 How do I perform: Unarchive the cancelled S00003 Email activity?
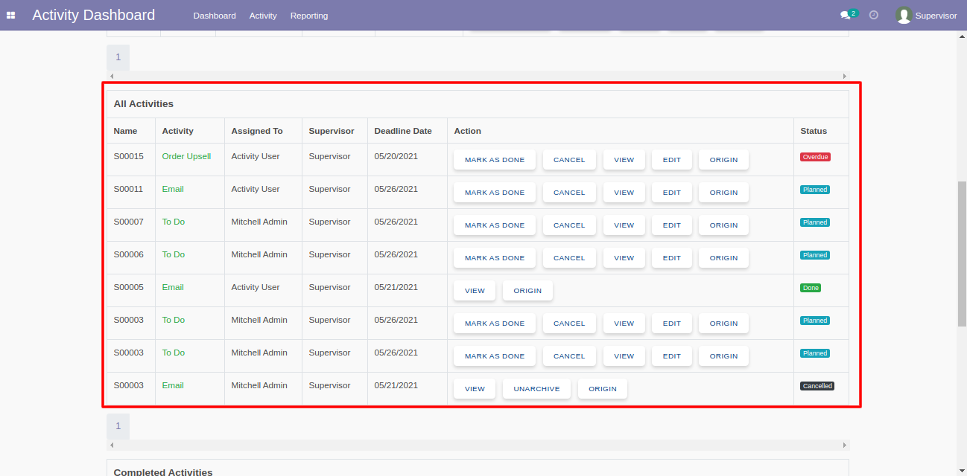point(536,389)
